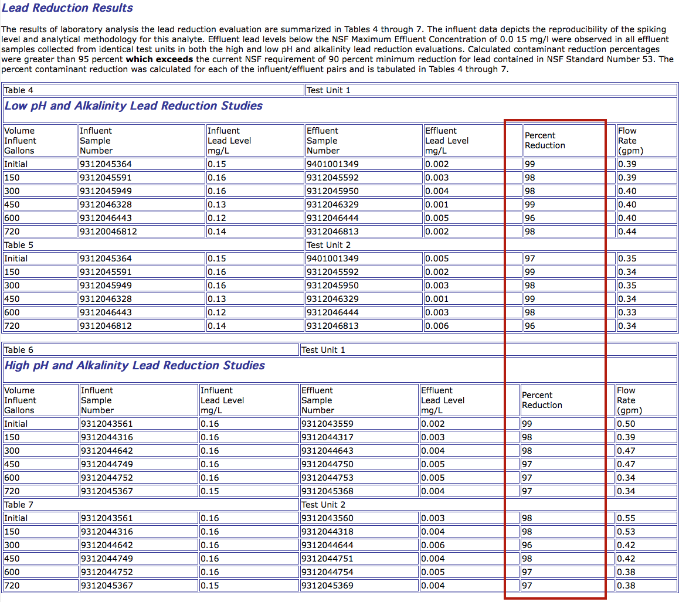Select the Table 6 label cell
Image resolution: width=679 pixels, height=602 pixels.
pyautogui.click(x=18, y=350)
